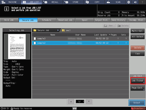Go to next page with down arrow
This screenshot has height=110, width=146.
click(89, 101)
